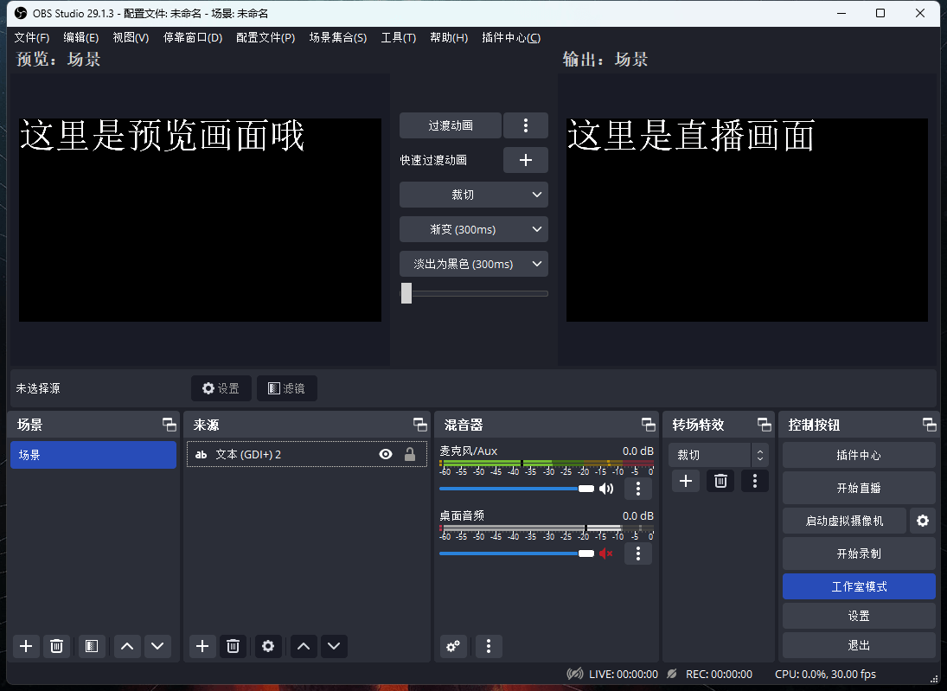Lock the 文本 (GDI+) 2 source

click(409, 454)
